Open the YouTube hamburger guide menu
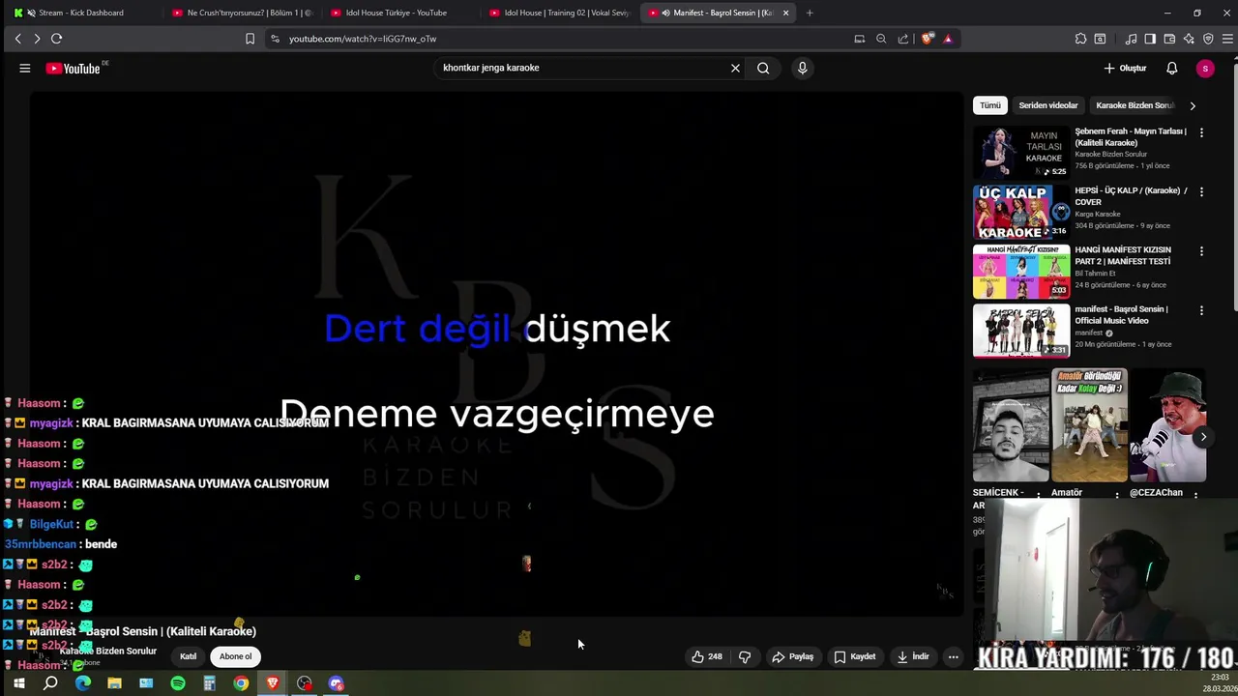 25,68
